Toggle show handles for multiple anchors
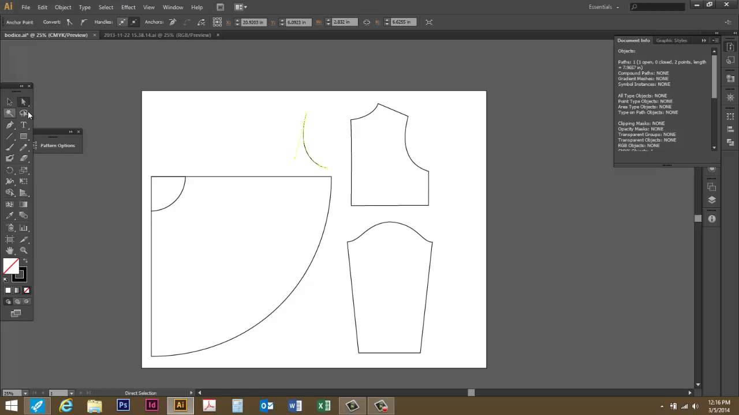This screenshot has width=739, height=415. coord(122,22)
